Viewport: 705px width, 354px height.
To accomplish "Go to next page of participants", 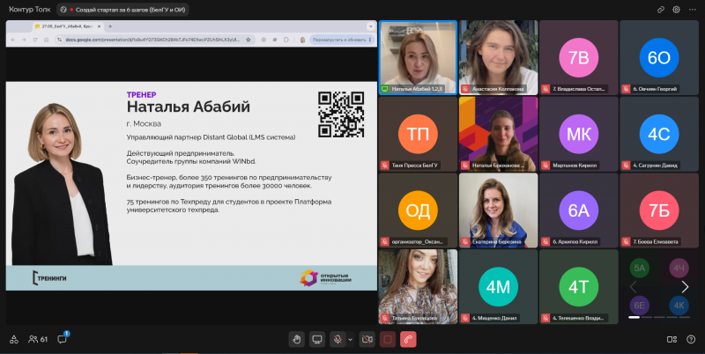I will tap(685, 286).
